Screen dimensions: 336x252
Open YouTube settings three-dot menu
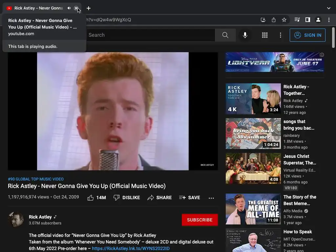tap(281, 35)
